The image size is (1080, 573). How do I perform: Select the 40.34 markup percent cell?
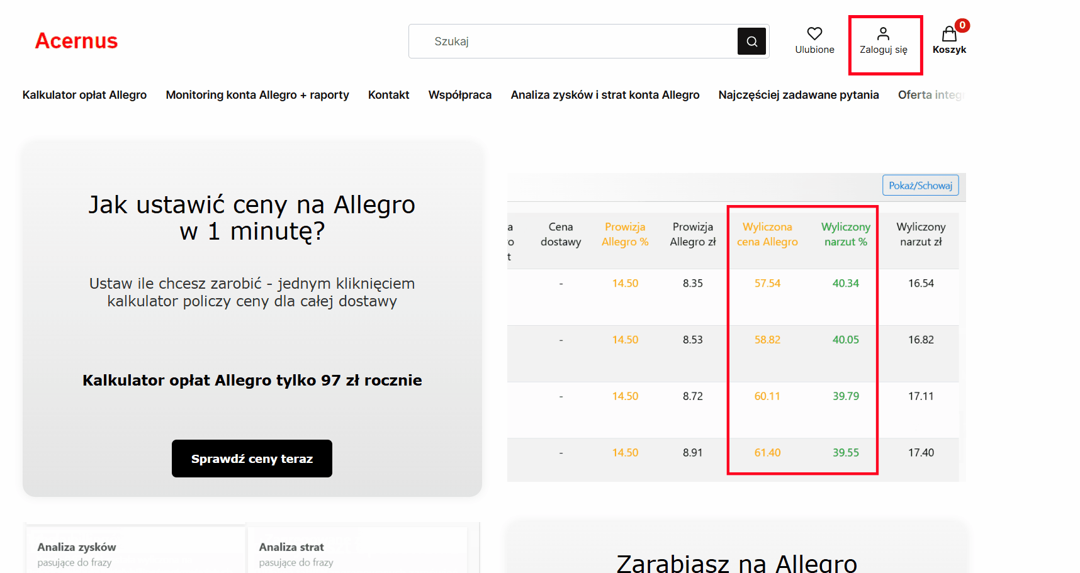pyautogui.click(x=846, y=284)
